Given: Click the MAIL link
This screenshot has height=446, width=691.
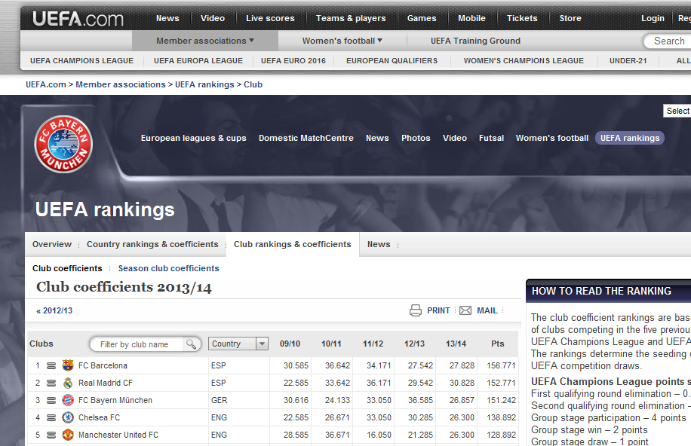Looking at the screenshot, I should click(x=487, y=310).
